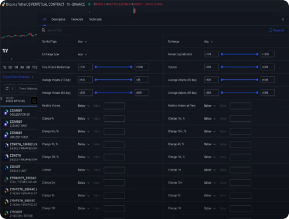289x219 pixels.
Task: Click the TradingView logo icon
Action: click(5, 51)
